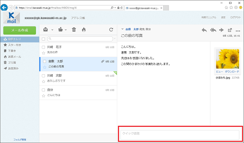
Task: Expand the envelope icon dropdown arrow
Action: coord(52,30)
